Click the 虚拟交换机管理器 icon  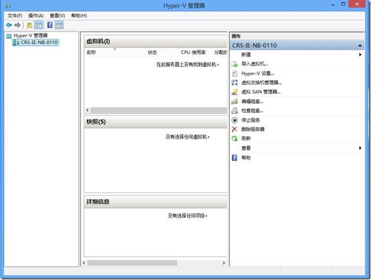click(x=234, y=83)
